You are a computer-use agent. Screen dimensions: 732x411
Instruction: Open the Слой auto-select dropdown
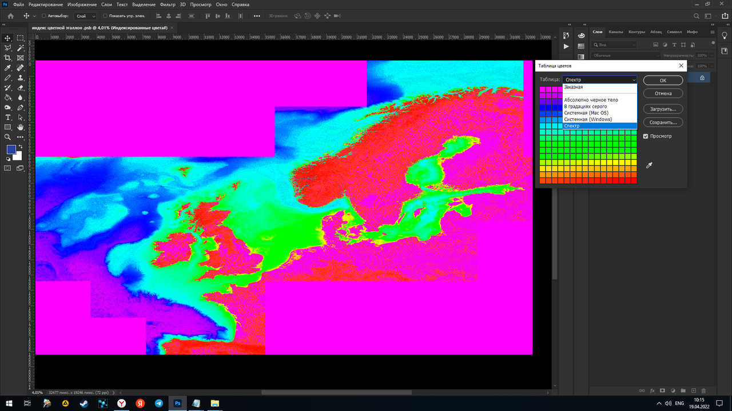click(85, 16)
